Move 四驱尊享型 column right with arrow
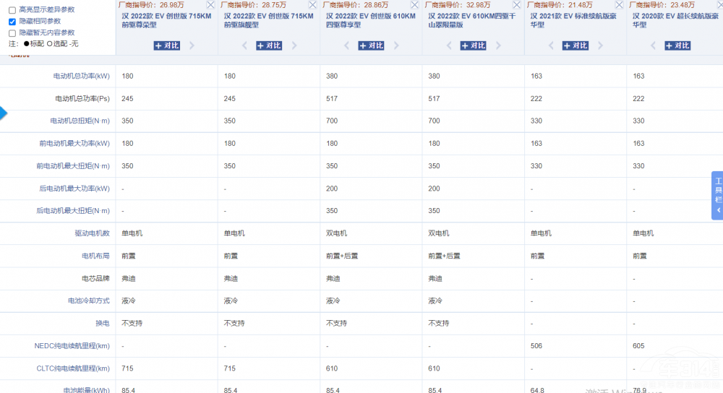The image size is (723, 393). [x=396, y=46]
